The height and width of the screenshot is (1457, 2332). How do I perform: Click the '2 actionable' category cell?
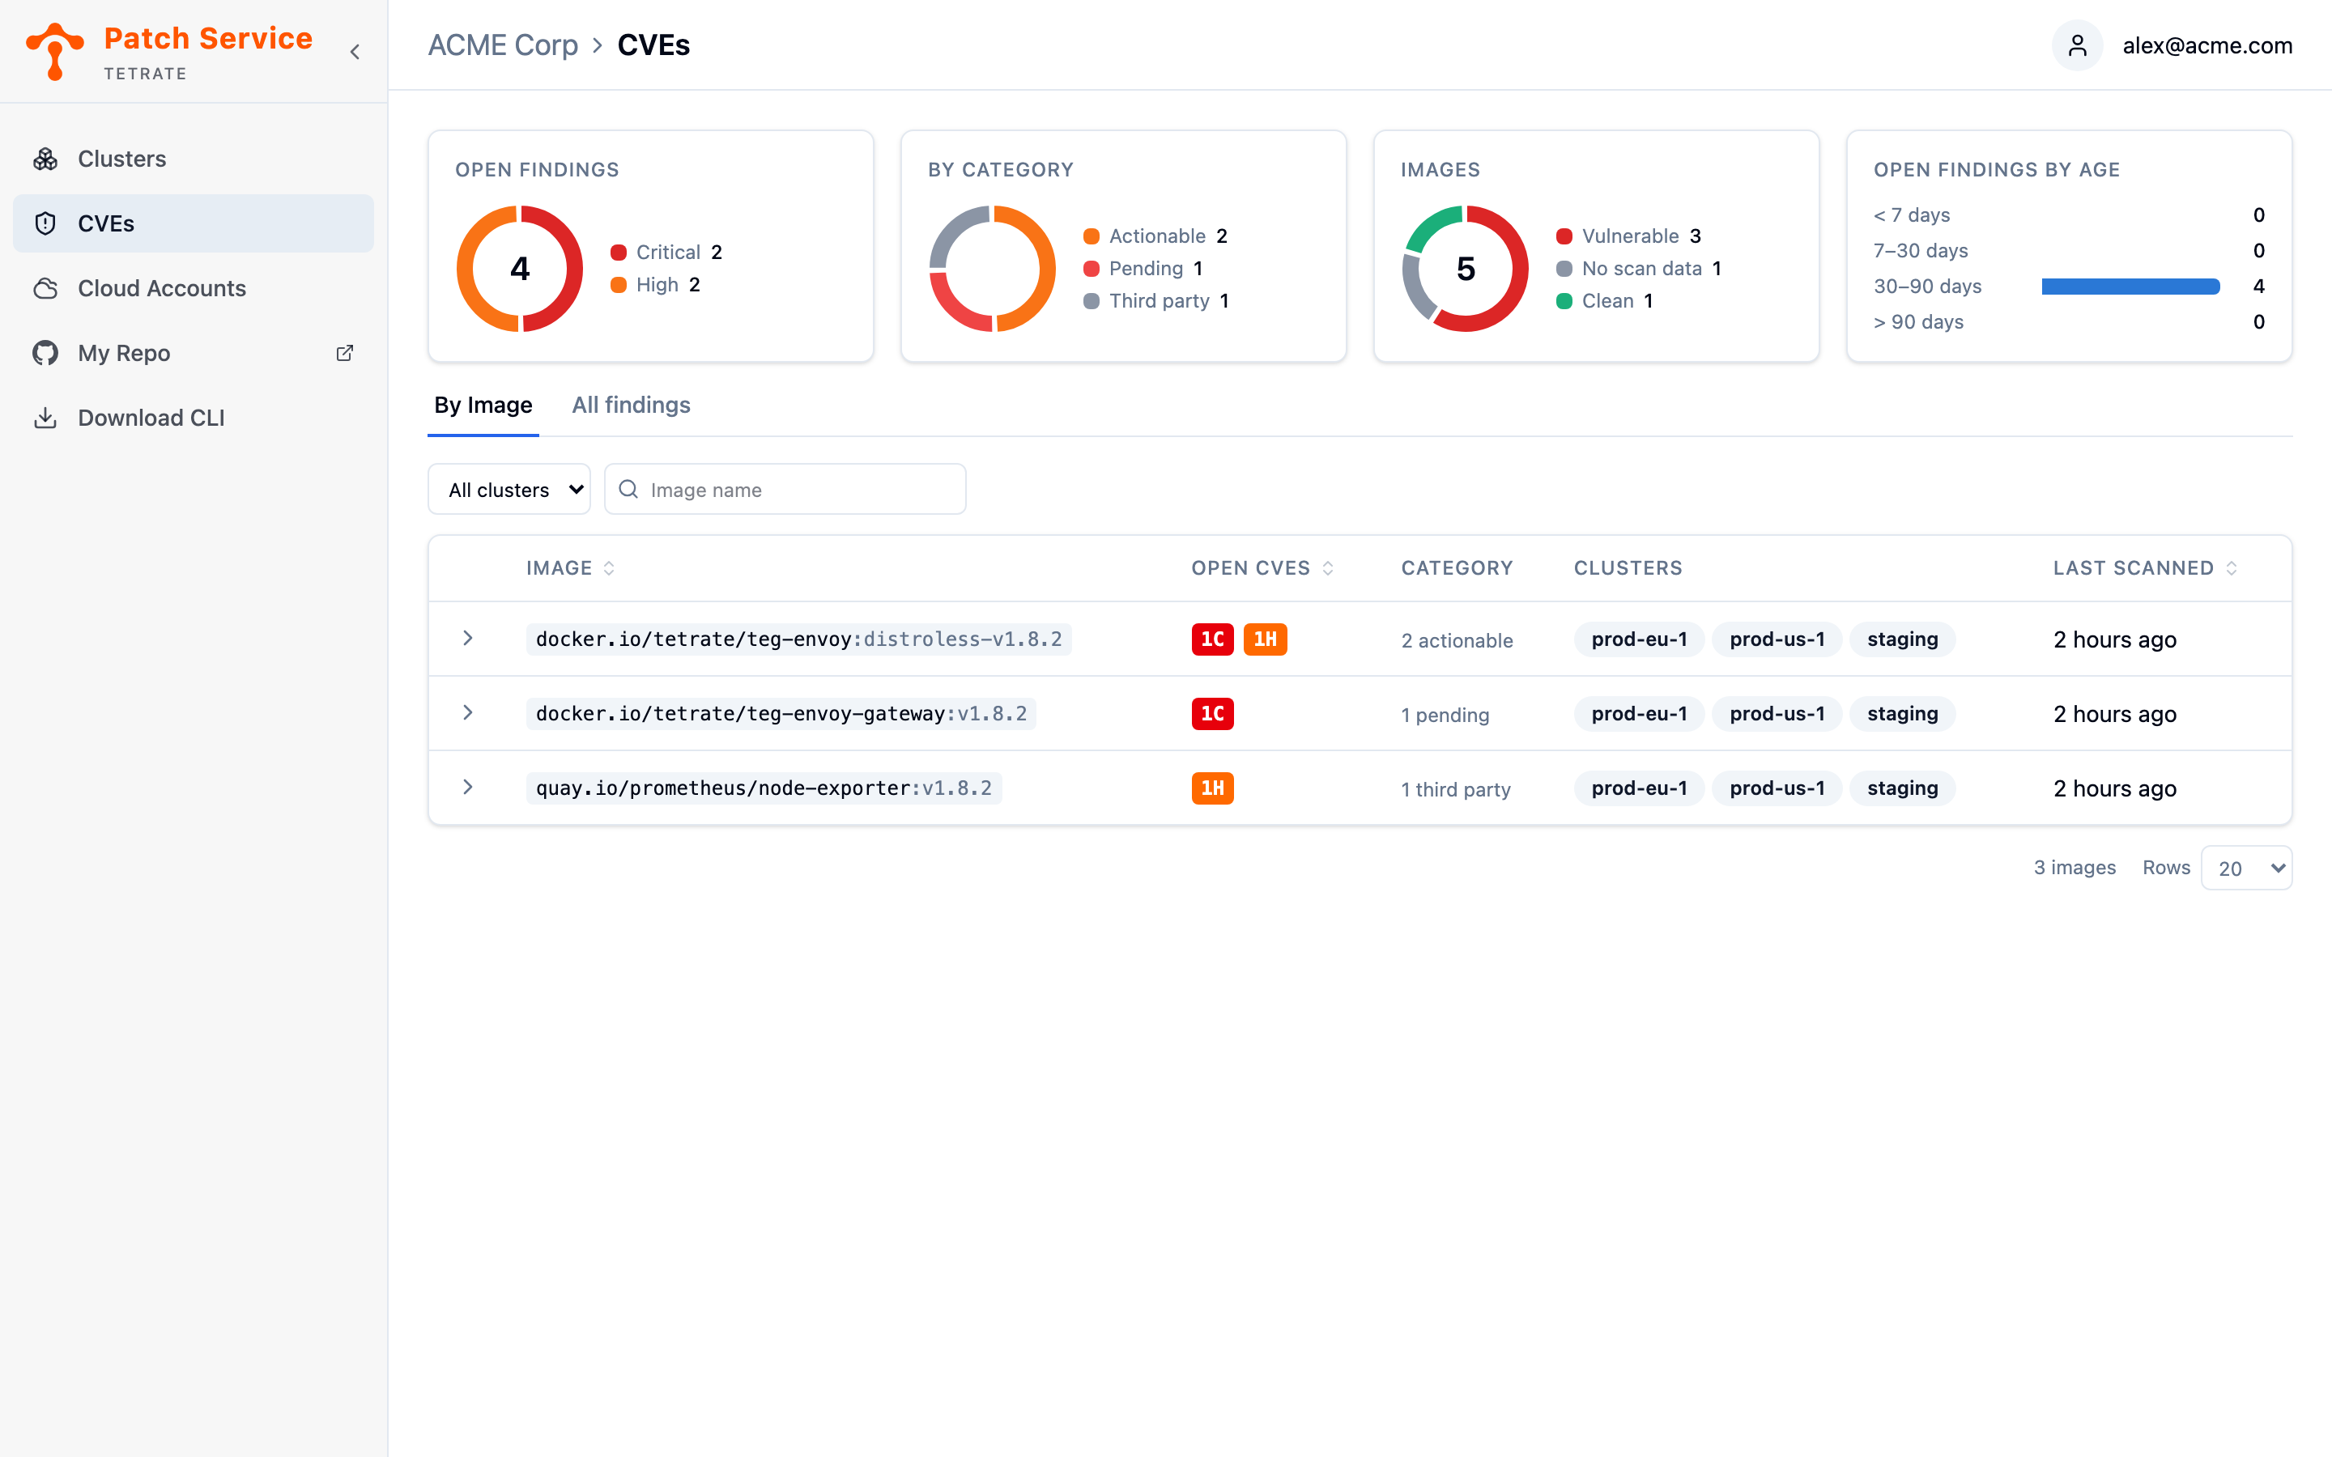click(1456, 639)
